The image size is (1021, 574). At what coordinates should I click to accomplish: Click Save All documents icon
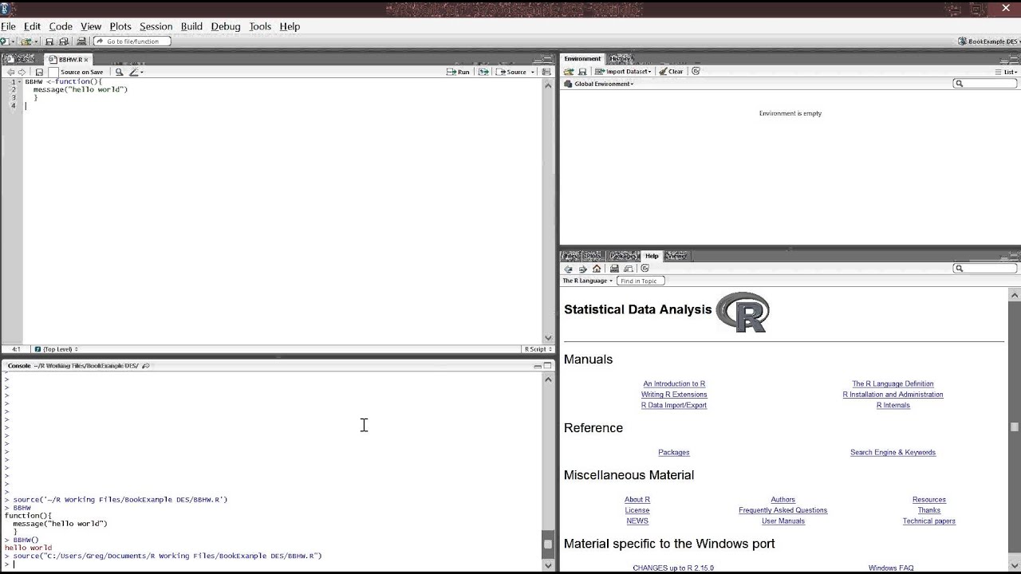[64, 41]
